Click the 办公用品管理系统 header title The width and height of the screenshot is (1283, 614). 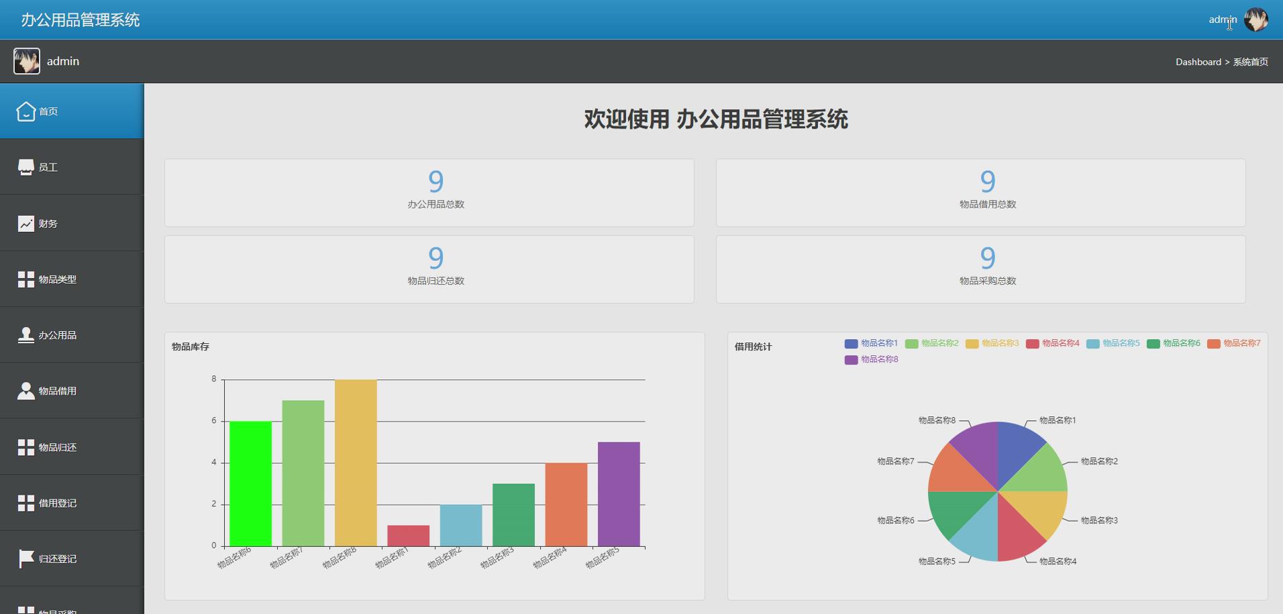click(x=81, y=20)
